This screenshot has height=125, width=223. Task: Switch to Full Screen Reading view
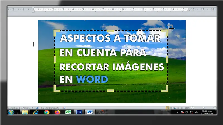(x=171, y=108)
